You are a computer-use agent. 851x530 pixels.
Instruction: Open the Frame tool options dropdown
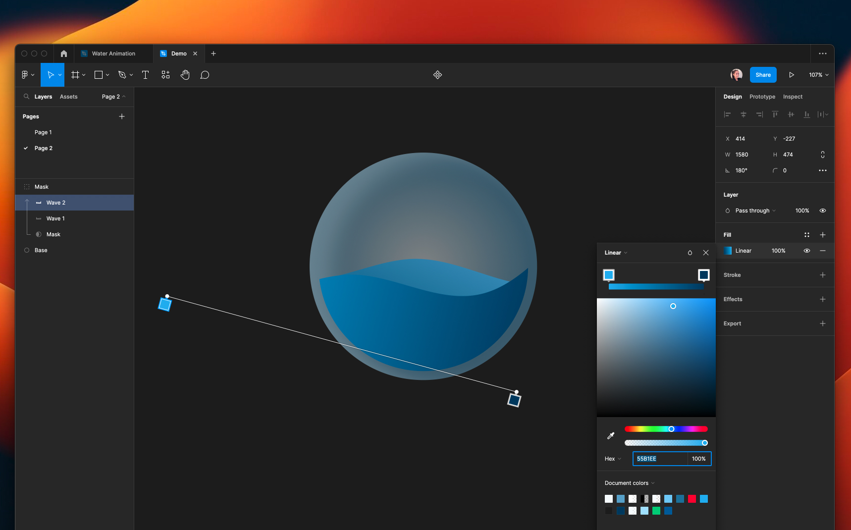[x=84, y=75]
